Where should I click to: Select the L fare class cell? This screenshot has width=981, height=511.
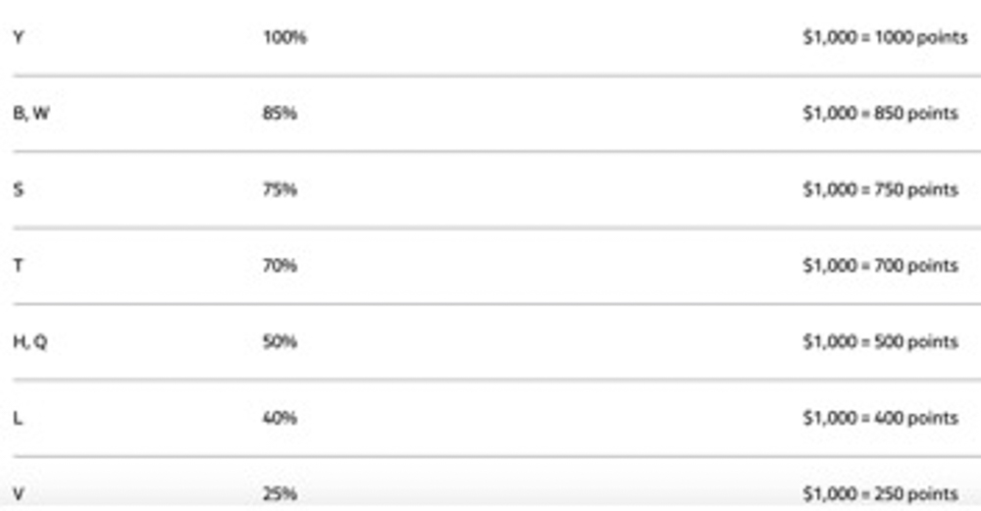pyautogui.click(x=18, y=418)
